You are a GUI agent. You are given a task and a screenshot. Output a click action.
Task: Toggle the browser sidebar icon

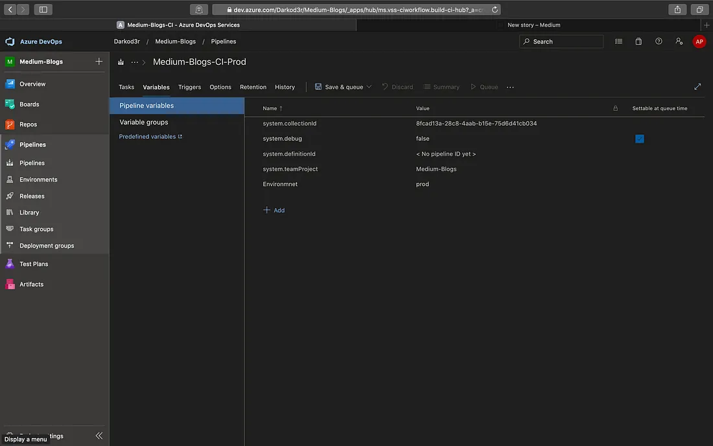(43, 10)
